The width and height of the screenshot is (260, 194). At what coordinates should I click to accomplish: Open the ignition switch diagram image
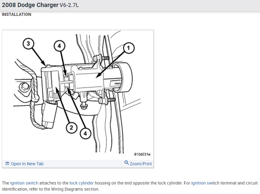78,94
